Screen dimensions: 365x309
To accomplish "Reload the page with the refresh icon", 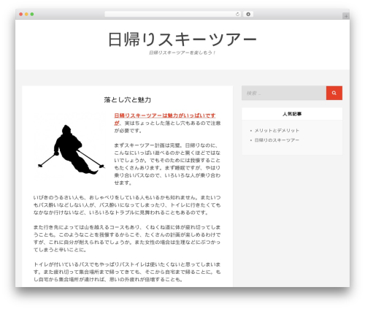I will [237, 15].
